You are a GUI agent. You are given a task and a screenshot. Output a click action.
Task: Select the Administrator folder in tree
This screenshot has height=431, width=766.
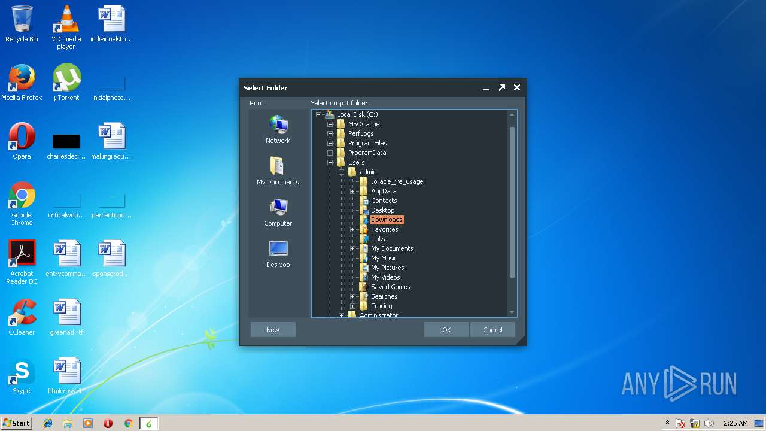click(379, 315)
